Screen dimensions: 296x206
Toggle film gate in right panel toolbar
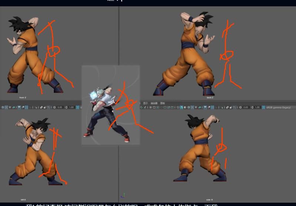[154, 107]
